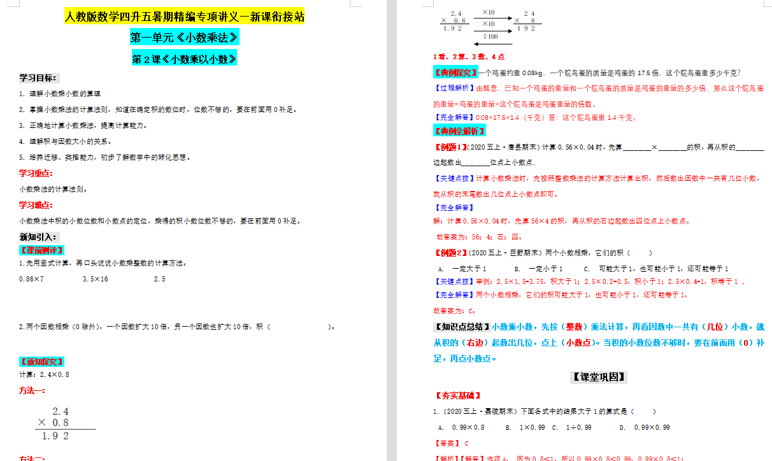Select answer option 'B. 1×0.99'

pos(527,427)
